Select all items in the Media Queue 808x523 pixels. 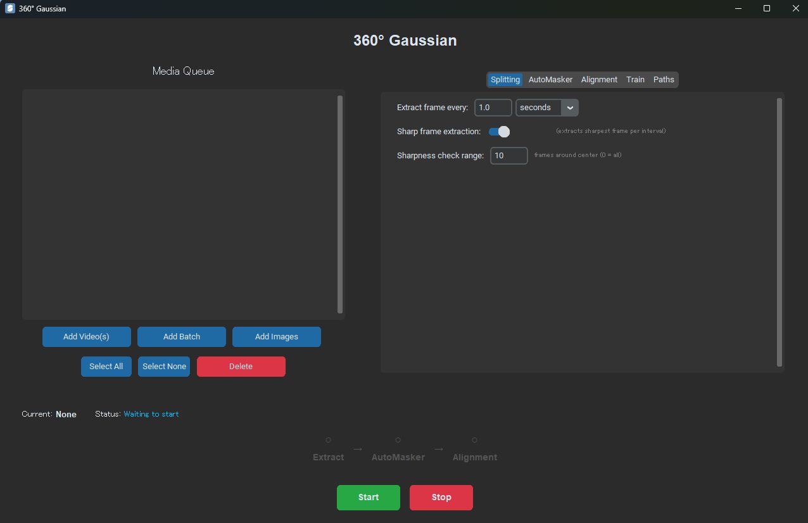pyautogui.click(x=106, y=366)
